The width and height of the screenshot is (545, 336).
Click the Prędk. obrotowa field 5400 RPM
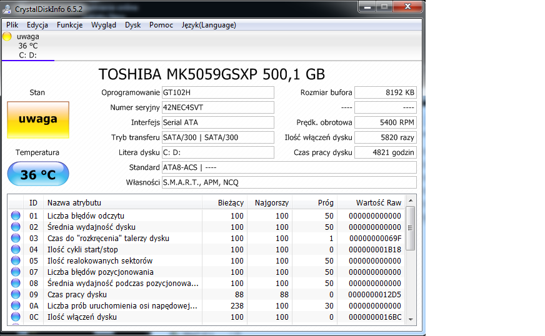pyautogui.click(x=386, y=122)
